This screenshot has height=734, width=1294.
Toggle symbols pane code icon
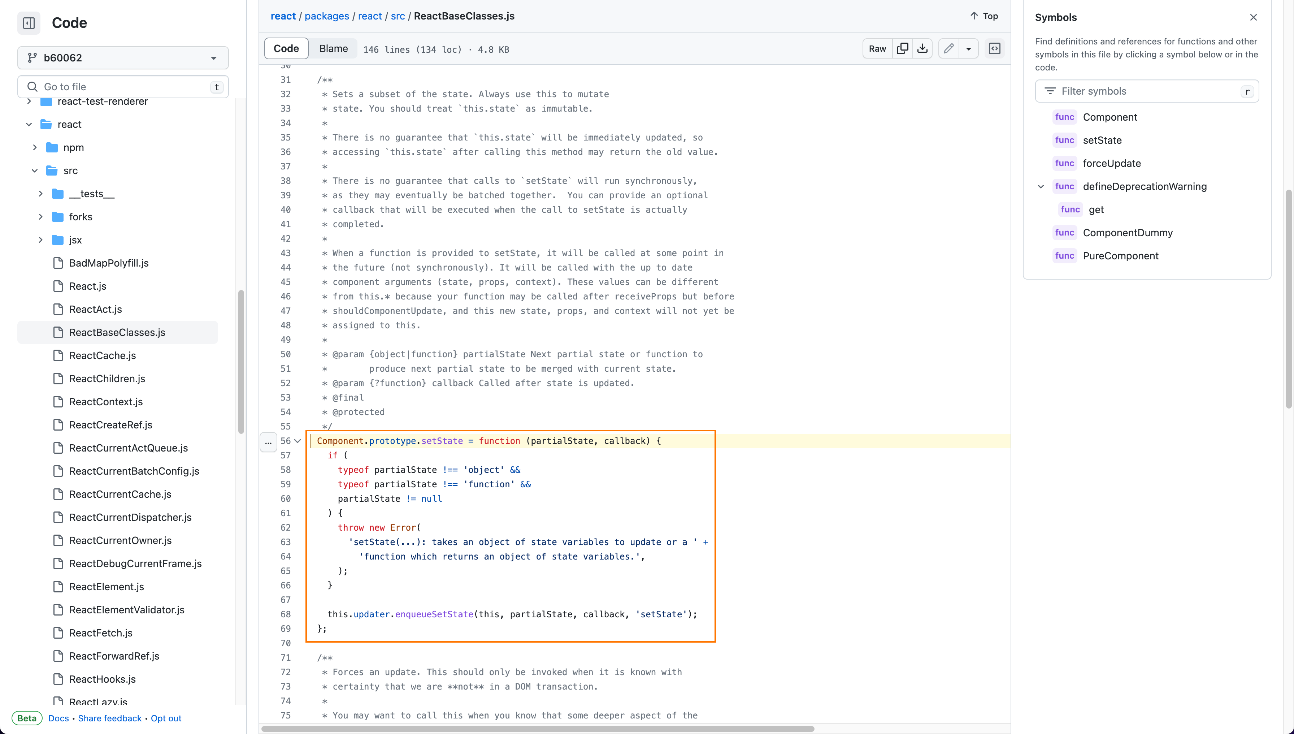pos(995,48)
